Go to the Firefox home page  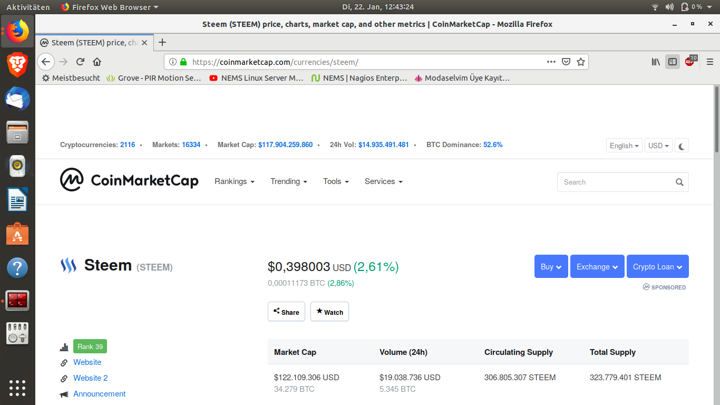point(97,62)
